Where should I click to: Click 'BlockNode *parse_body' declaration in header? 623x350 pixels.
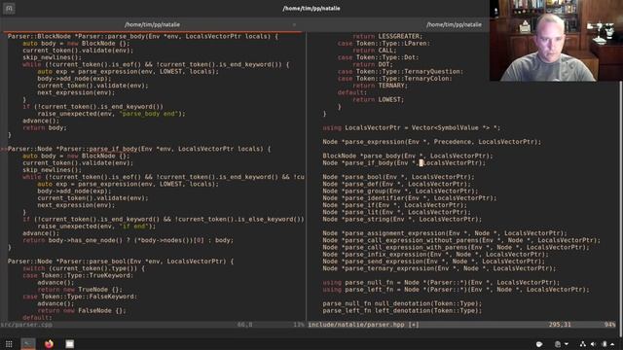pyautogui.click(x=408, y=156)
